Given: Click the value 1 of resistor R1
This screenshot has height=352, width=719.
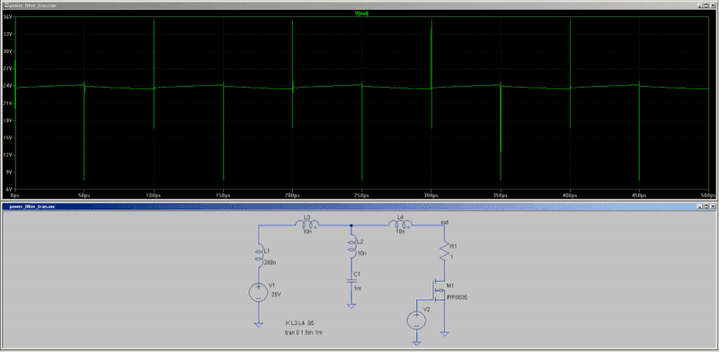Looking at the screenshot, I should 452,257.
